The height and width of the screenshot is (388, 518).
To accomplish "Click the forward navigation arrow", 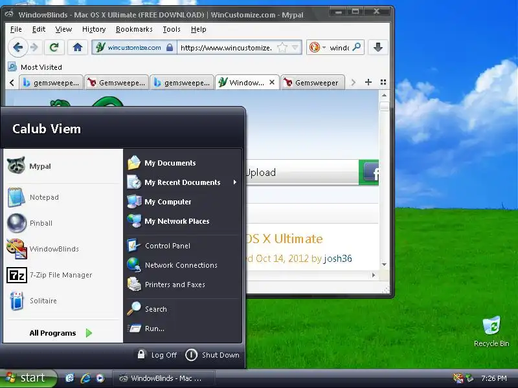I will point(34,47).
